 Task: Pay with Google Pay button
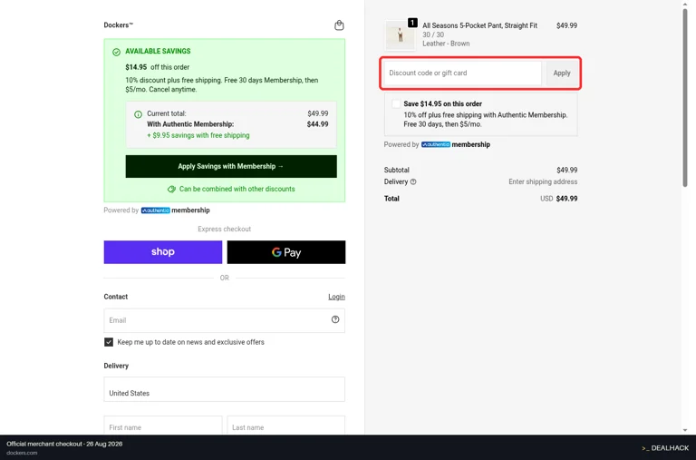coord(286,252)
